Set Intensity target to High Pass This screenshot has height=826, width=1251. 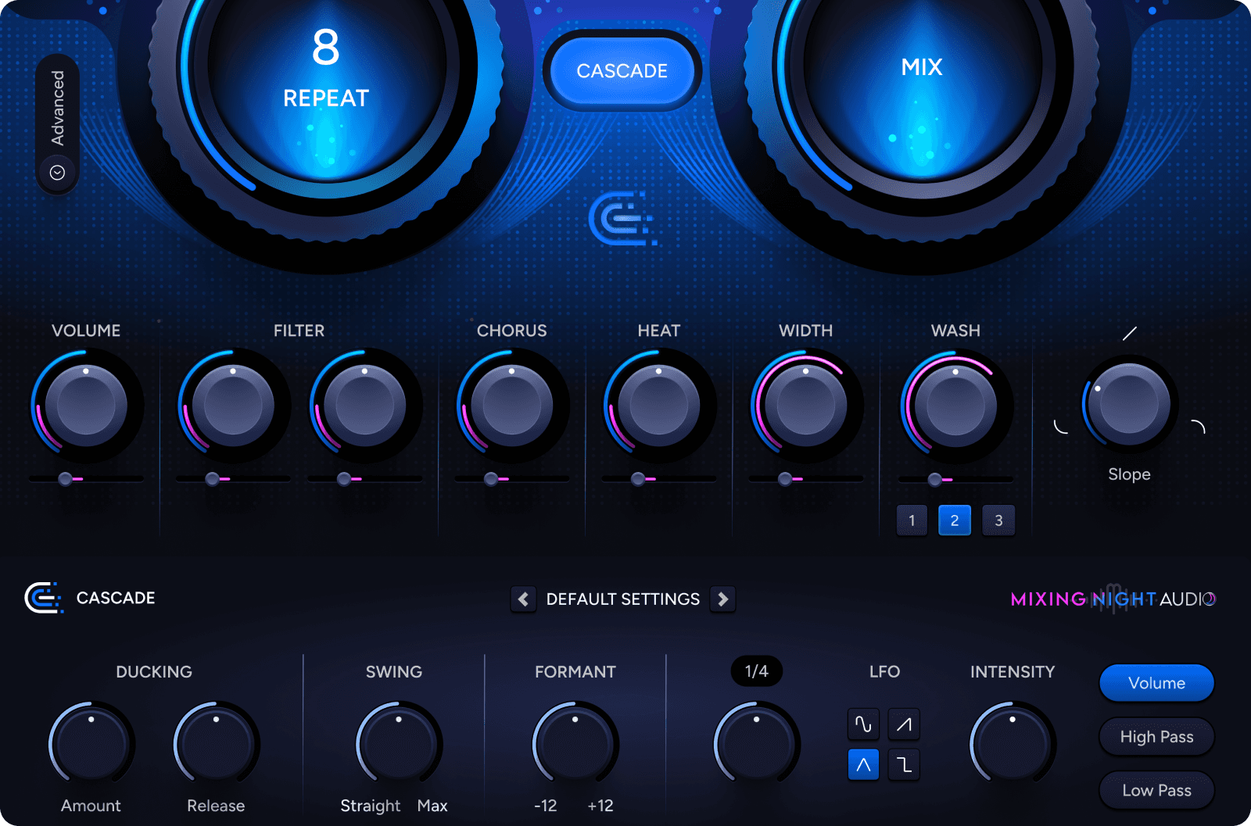(x=1156, y=736)
